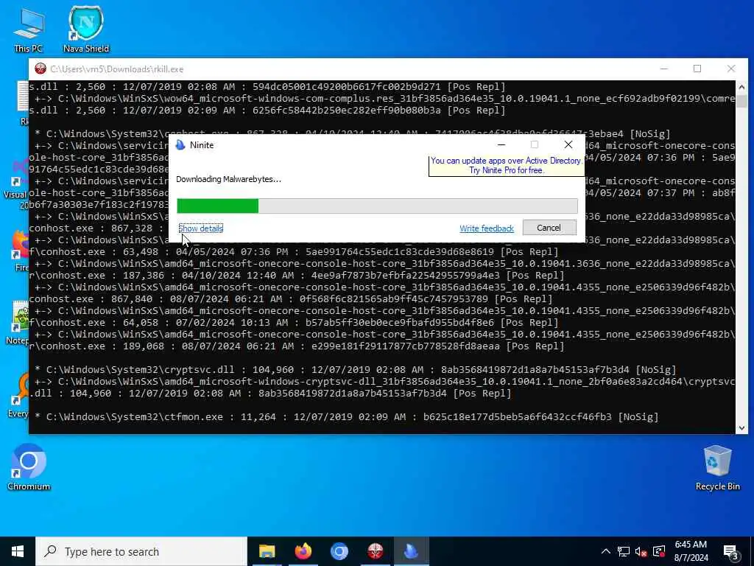
Task: Expand Ninite's Show details link
Action: [200, 228]
